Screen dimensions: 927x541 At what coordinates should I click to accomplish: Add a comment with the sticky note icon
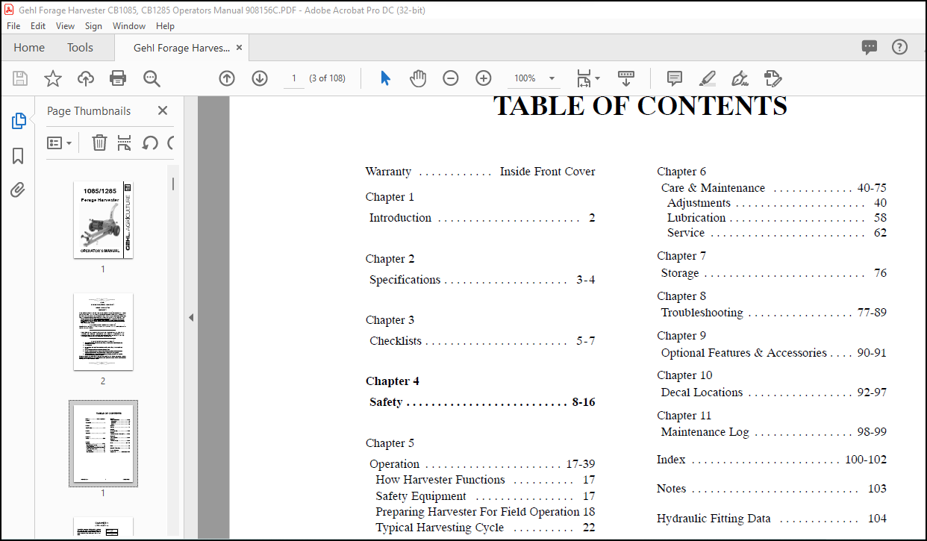[x=675, y=78]
